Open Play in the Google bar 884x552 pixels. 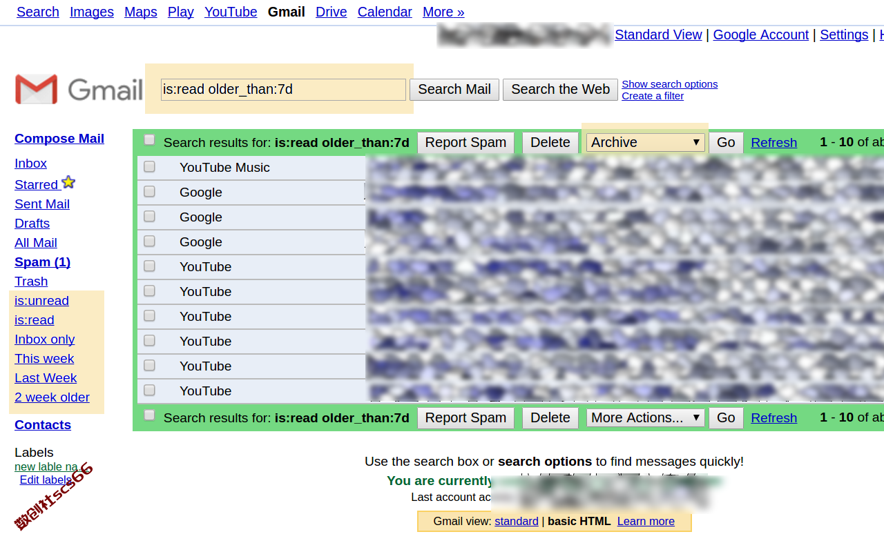coord(181,12)
